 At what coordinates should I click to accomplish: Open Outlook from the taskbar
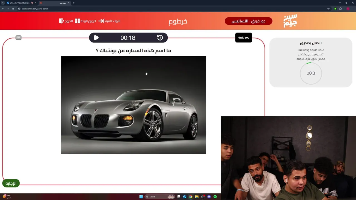tap(184, 197)
